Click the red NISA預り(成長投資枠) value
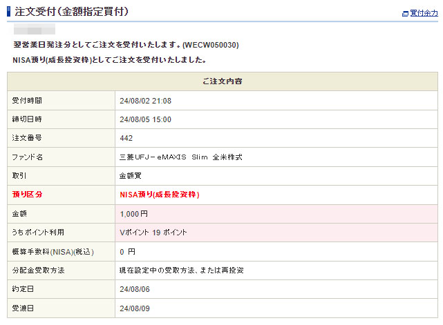Screen dimensions: 443x325 click(159, 195)
